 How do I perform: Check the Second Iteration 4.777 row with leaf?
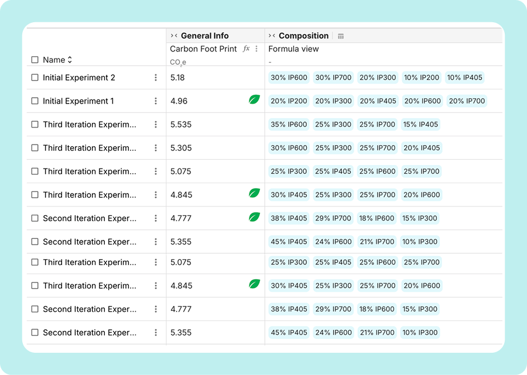pyautogui.click(x=35, y=218)
